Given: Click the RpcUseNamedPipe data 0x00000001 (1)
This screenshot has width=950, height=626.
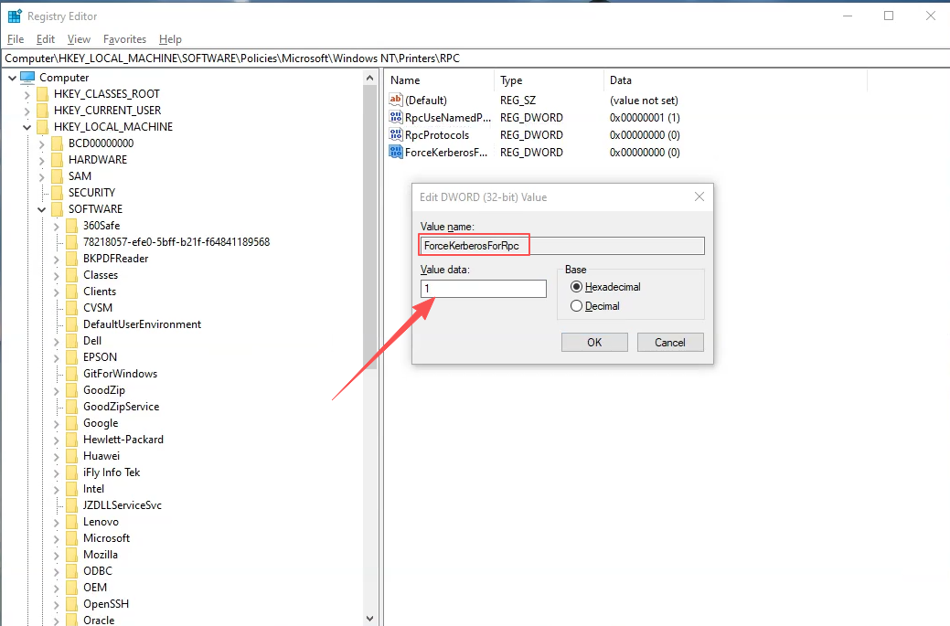Looking at the screenshot, I should click(645, 118).
